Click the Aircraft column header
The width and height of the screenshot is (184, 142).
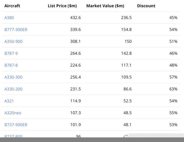[x=12, y=6]
